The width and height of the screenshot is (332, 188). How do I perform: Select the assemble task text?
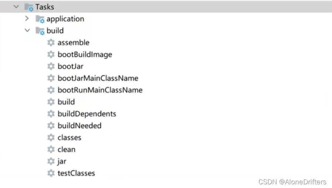coord(74,43)
